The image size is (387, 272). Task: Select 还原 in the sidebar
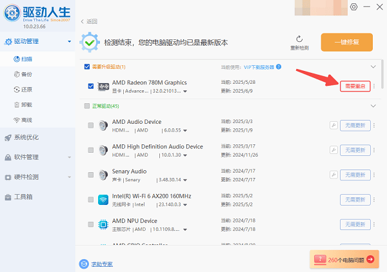click(x=37, y=90)
